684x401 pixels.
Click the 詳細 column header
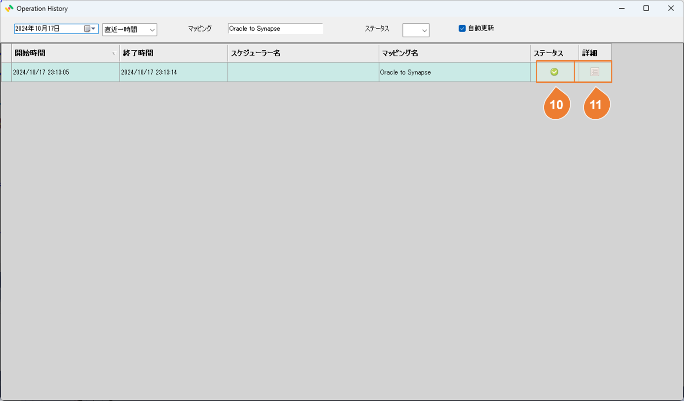pos(595,53)
